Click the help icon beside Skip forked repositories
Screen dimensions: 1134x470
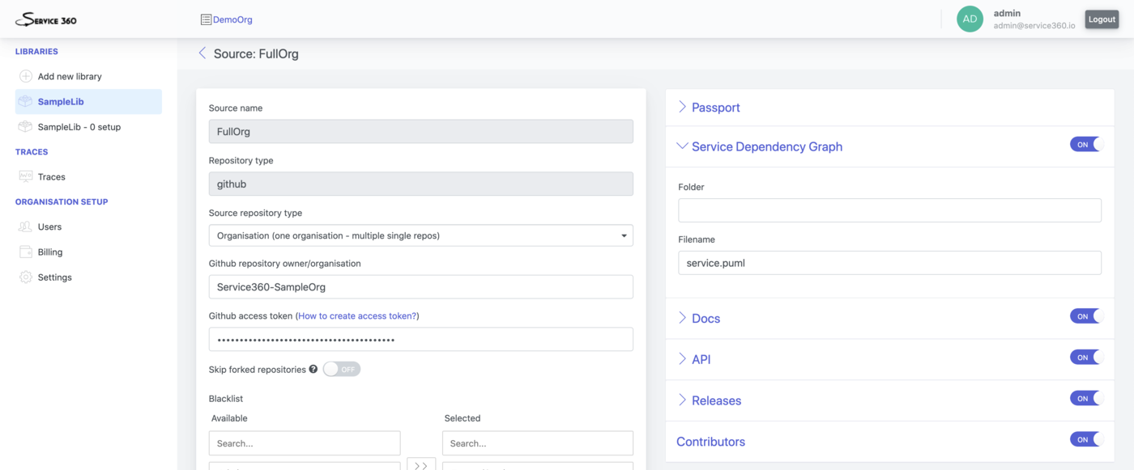click(x=313, y=370)
